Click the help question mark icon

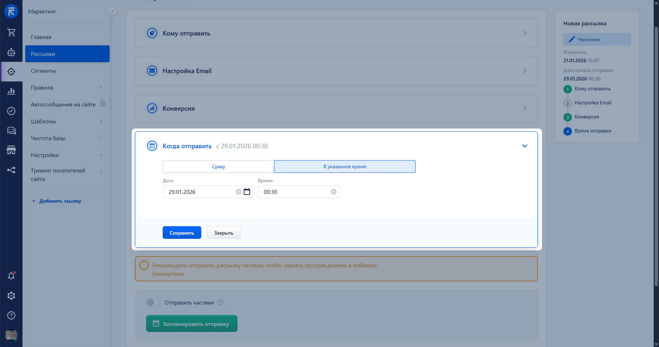point(11,315)
